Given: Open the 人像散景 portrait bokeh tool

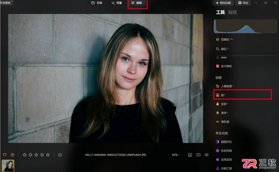Looking at the screenshot, I should [x=225, y=86].
